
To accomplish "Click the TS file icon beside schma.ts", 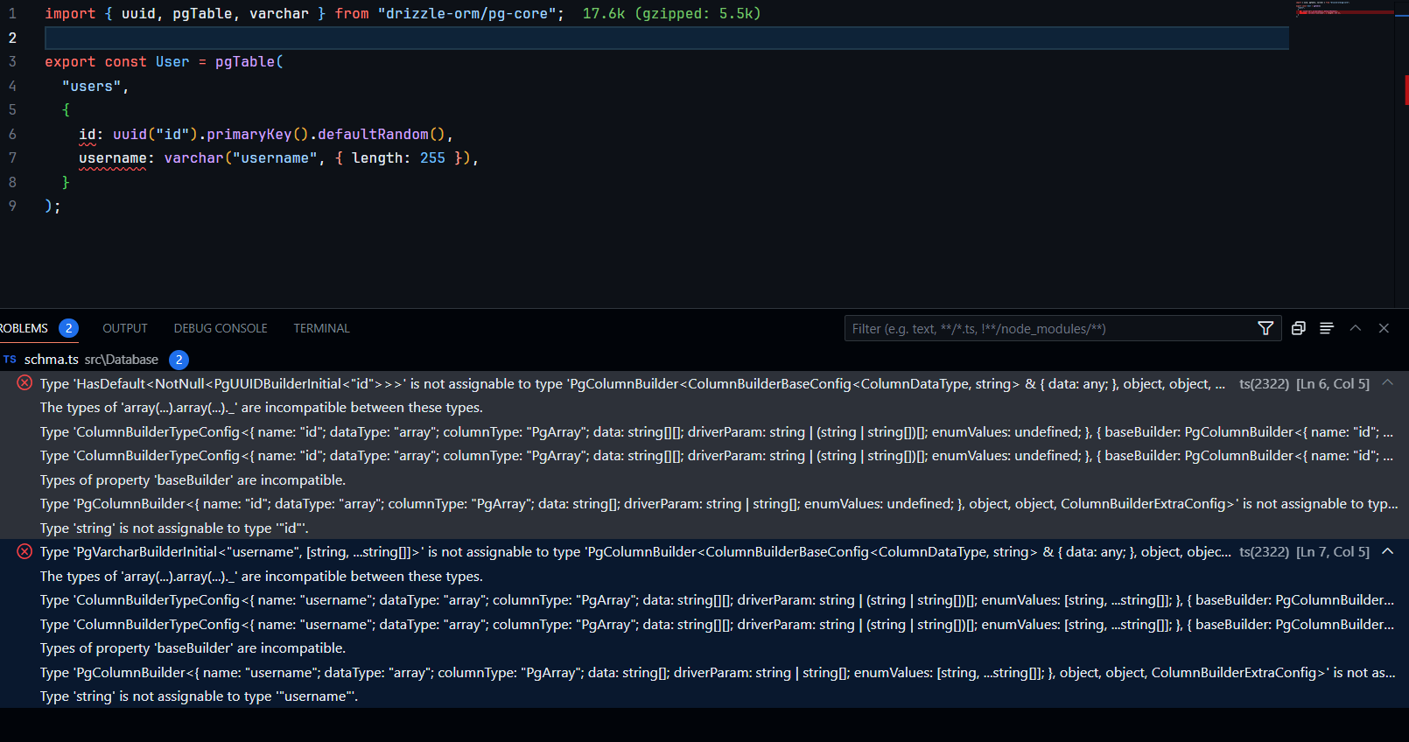I will 10,360.
